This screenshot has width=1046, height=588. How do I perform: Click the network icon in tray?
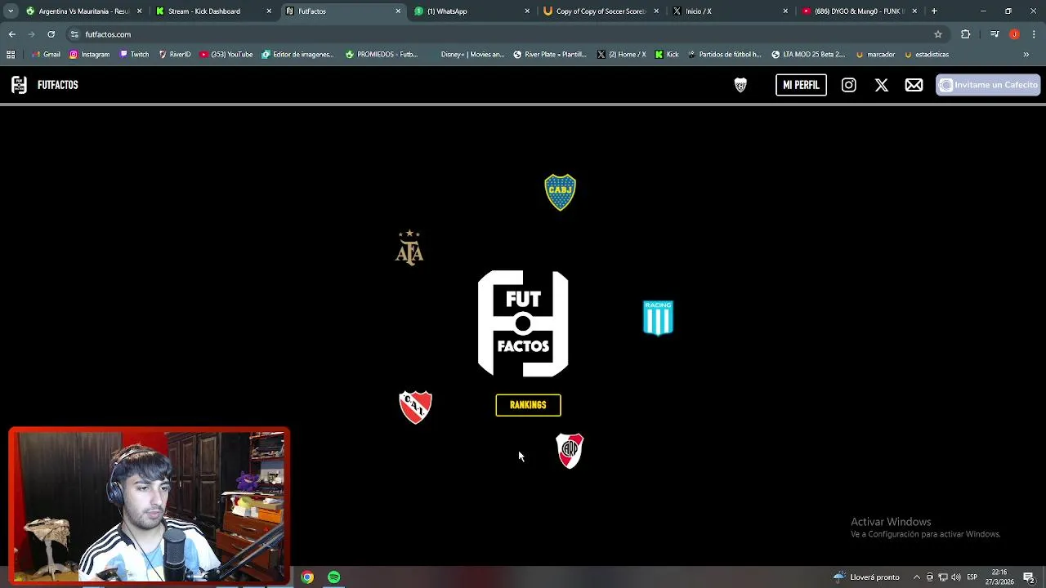[x=942, y=577]
